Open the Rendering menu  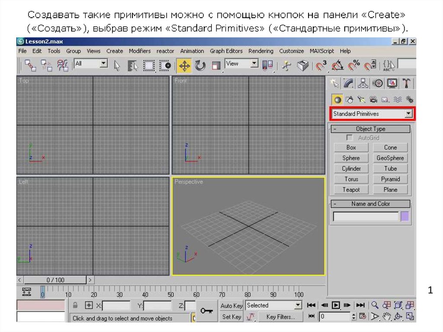pos(260,51)
